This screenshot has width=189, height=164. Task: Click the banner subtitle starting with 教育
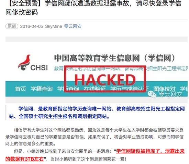click(121, 69)
